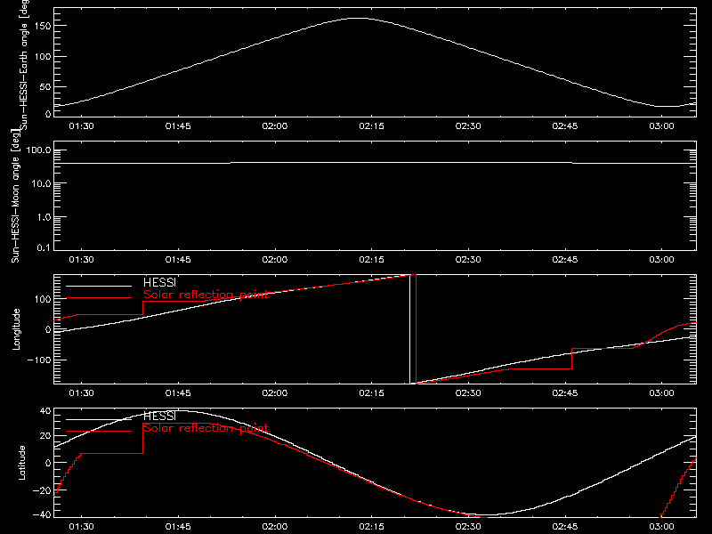Click the red legend line sample in Longitude plot
This screenshot has height=534, width=712.
(x=99, y=298)
